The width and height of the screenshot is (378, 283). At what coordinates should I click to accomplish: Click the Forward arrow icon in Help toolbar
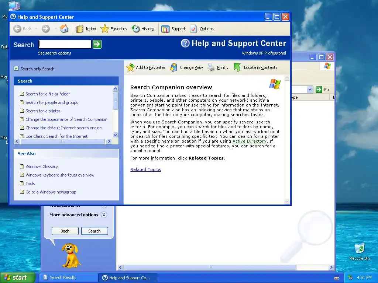45,29
